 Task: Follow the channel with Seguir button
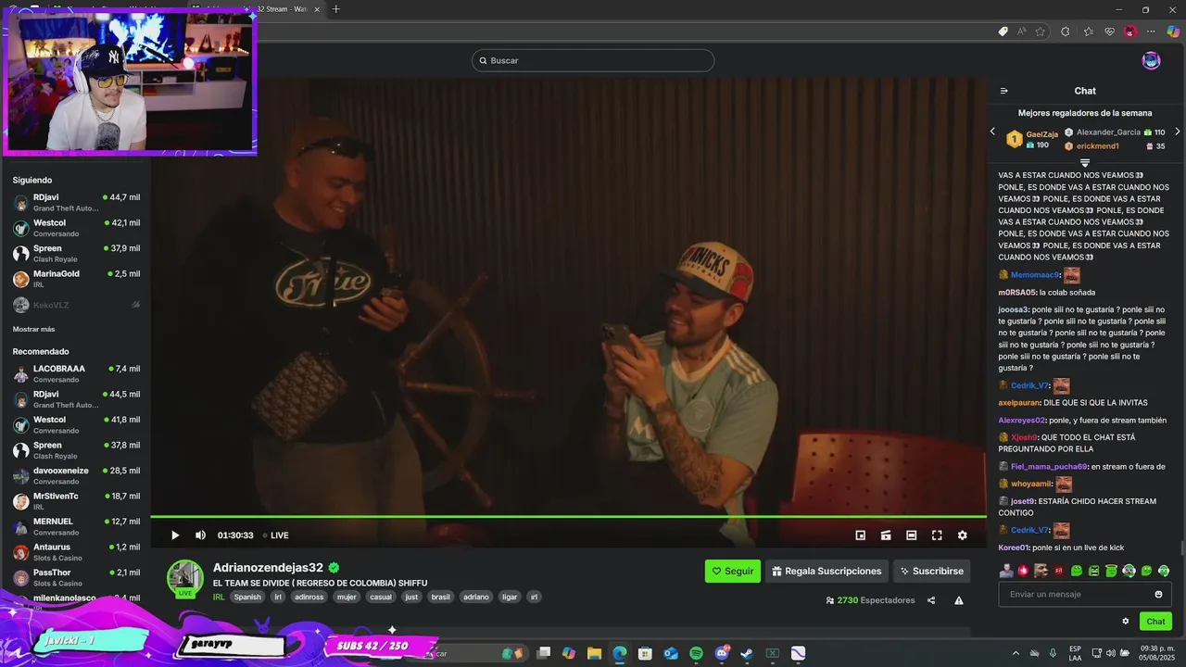click(x=732, y=572)
